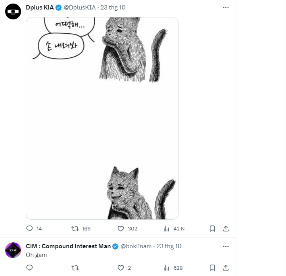
Task: Share the Dplus KIA tweet
Action: [226, 228]
